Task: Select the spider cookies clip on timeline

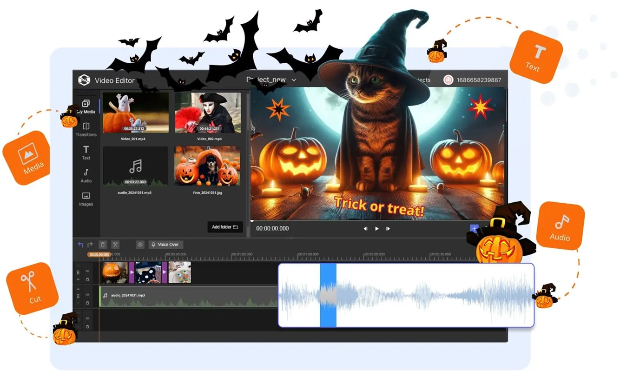Action: pyautogui.click(x=179, y=272)
